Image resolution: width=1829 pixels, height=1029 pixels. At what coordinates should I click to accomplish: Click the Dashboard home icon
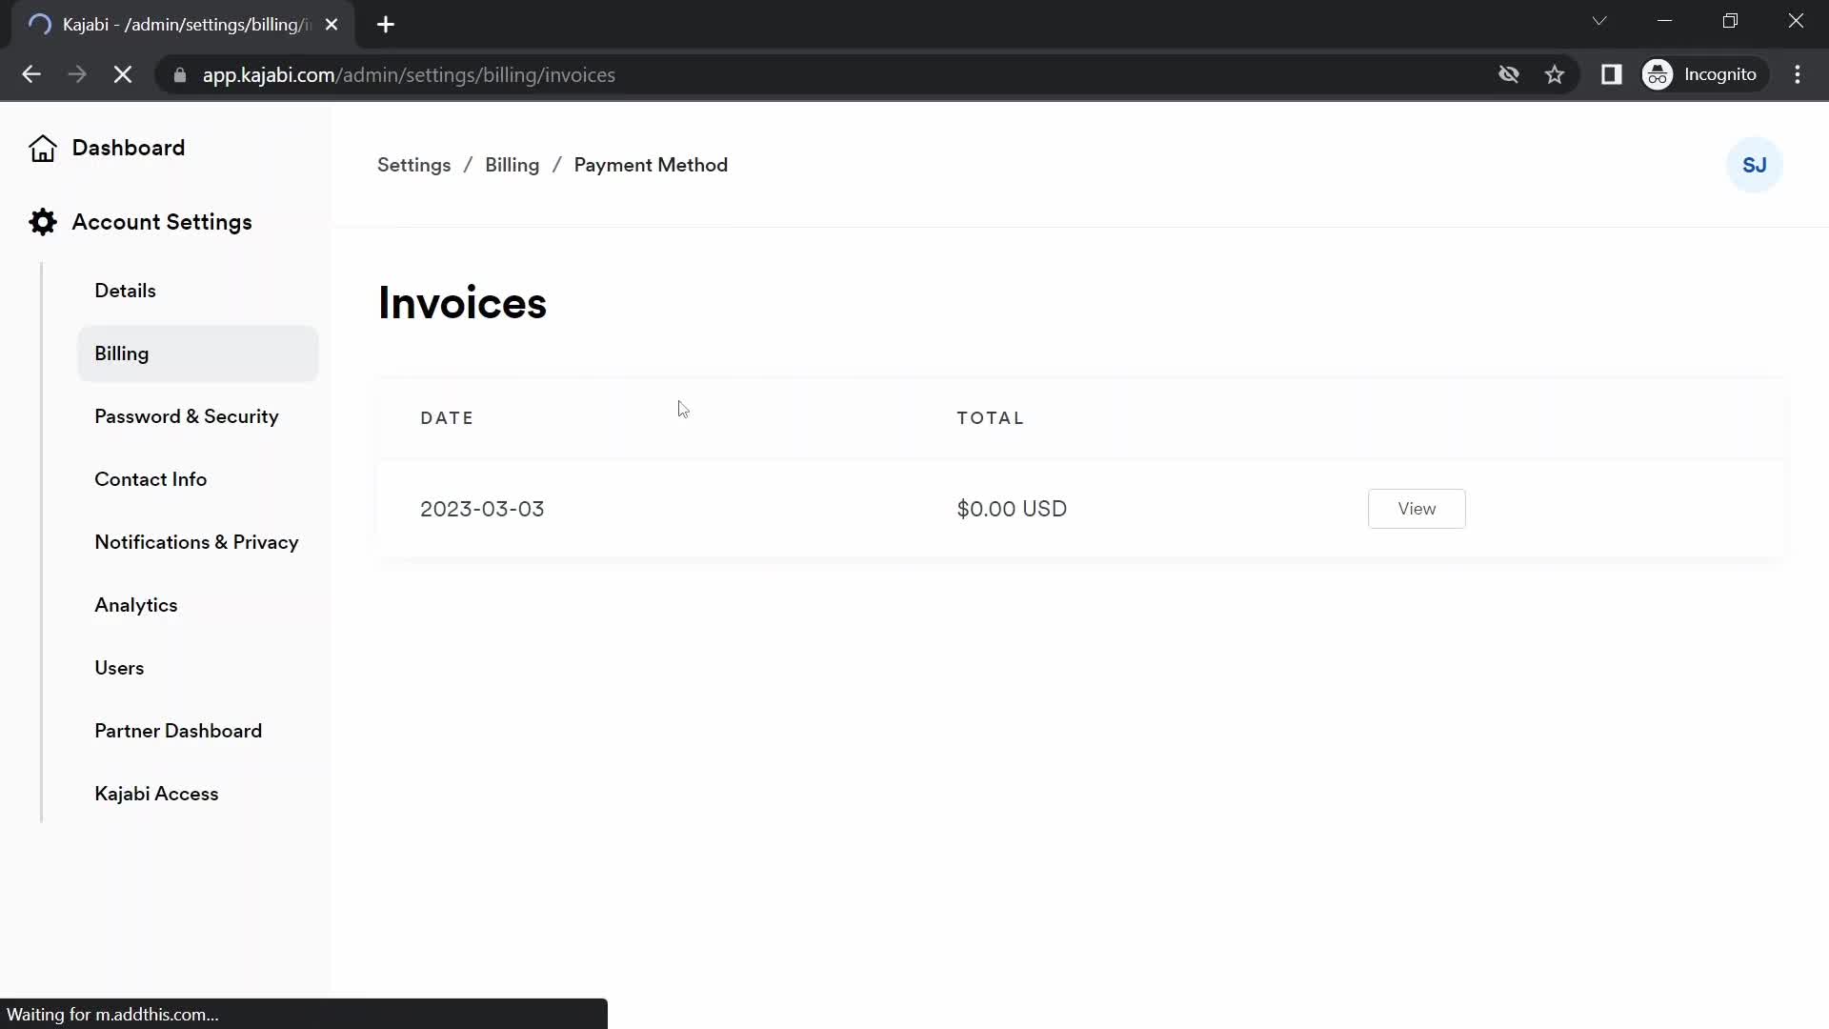43,147
